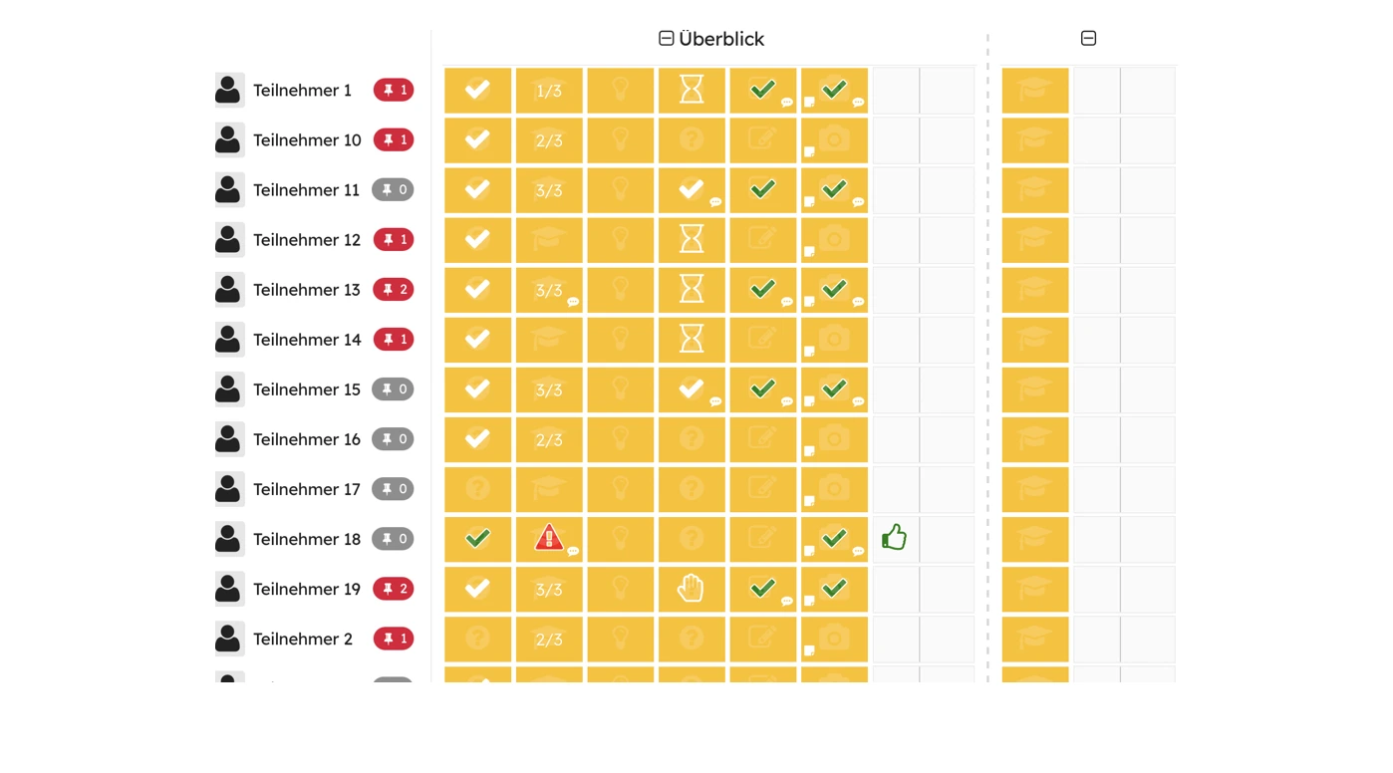Collapse the unnamed right column group
This screenshot has height=773, width=1393.
[x=1088, y=39]
